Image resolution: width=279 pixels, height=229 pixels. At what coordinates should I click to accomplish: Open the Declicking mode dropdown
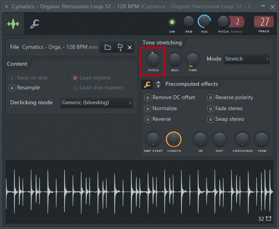pos(97,103)
